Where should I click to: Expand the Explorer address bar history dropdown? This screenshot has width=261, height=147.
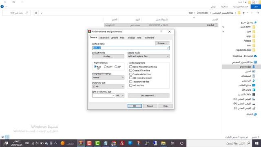42,13
